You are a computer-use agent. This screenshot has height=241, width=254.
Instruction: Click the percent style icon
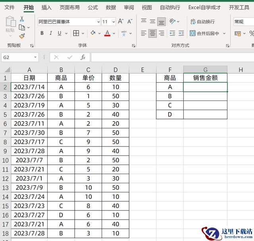pyautogui.click(x=252, y=33)
